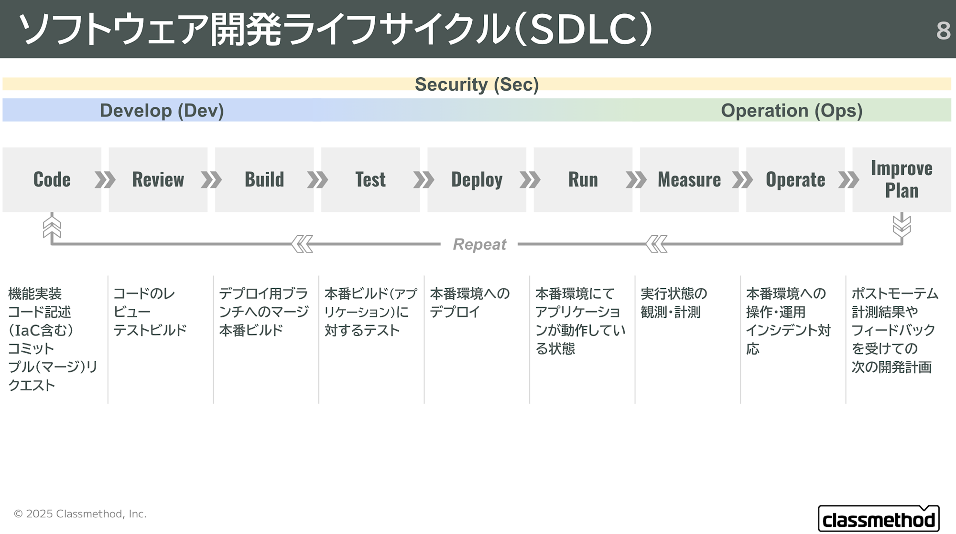The height and width of the screenshot is (534, 956).
Task: Select the Test stage box
Action: 370,179
